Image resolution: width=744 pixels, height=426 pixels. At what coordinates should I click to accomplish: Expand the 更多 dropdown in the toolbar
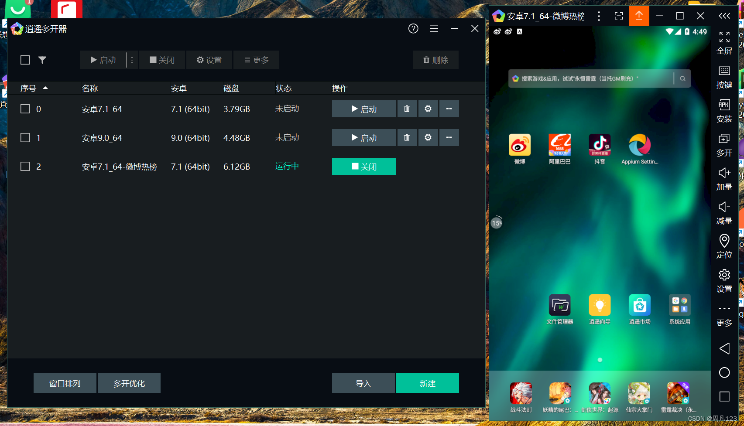point(256,60)
